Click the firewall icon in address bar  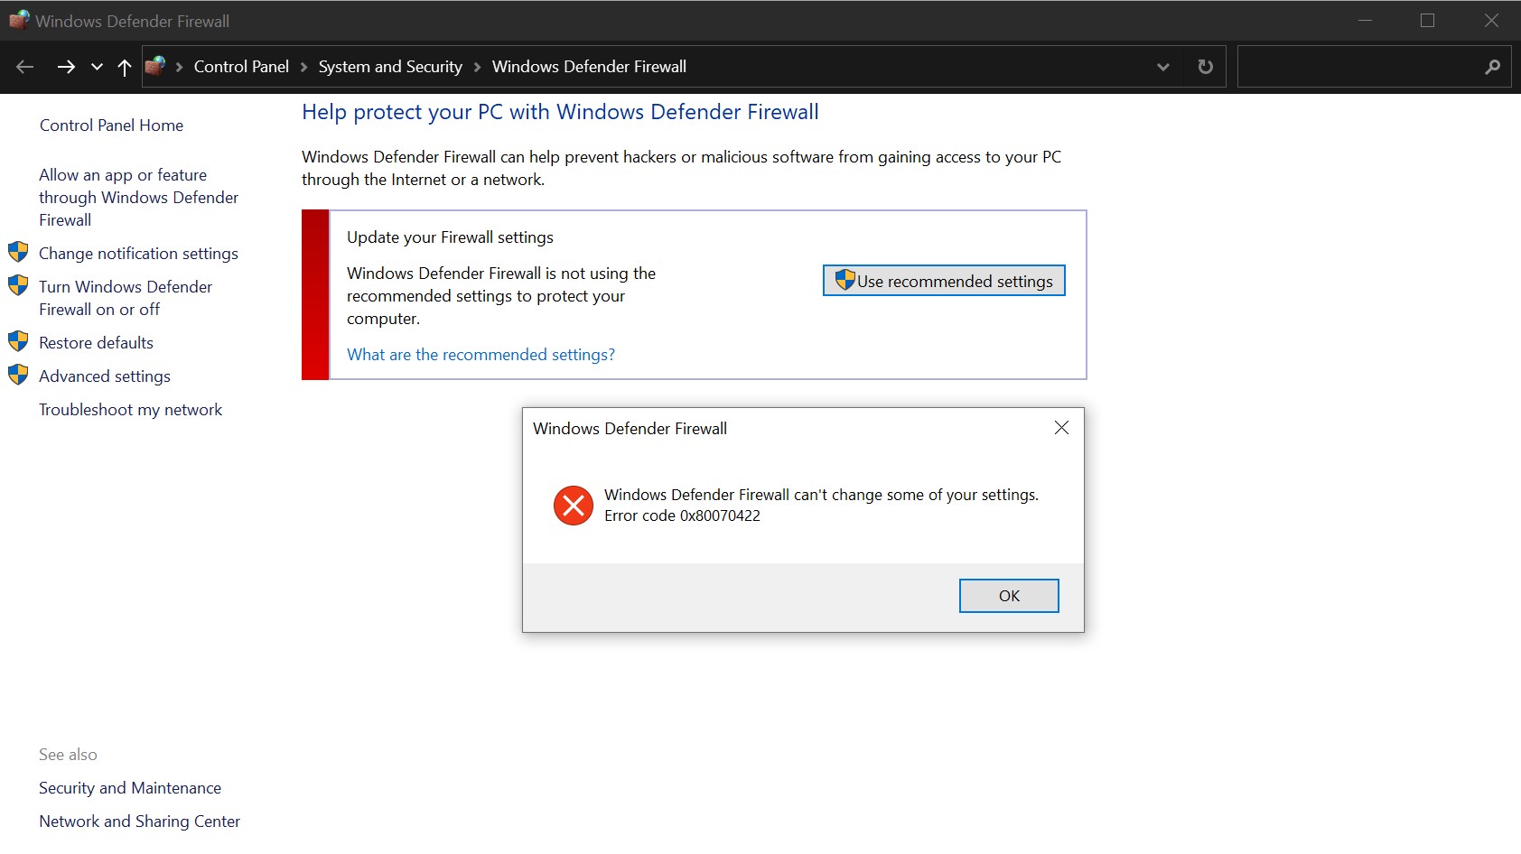point(155,66)
